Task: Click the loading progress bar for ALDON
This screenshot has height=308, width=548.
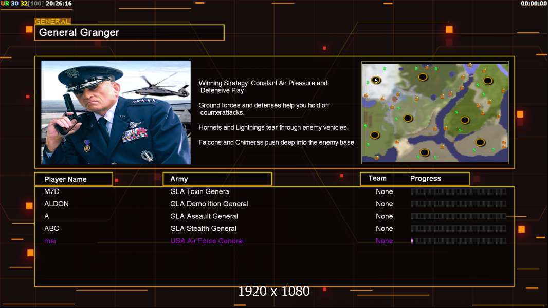Action: [x=459, y=204]
